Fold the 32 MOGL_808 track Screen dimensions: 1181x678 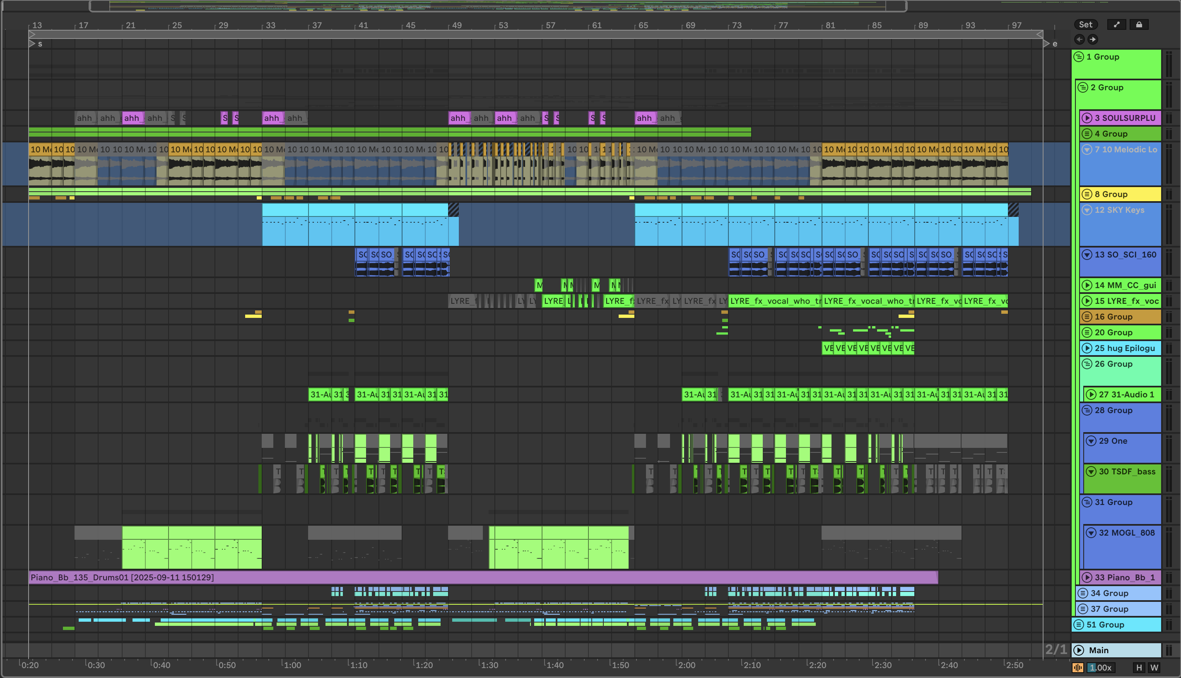tap(1091, 533)
